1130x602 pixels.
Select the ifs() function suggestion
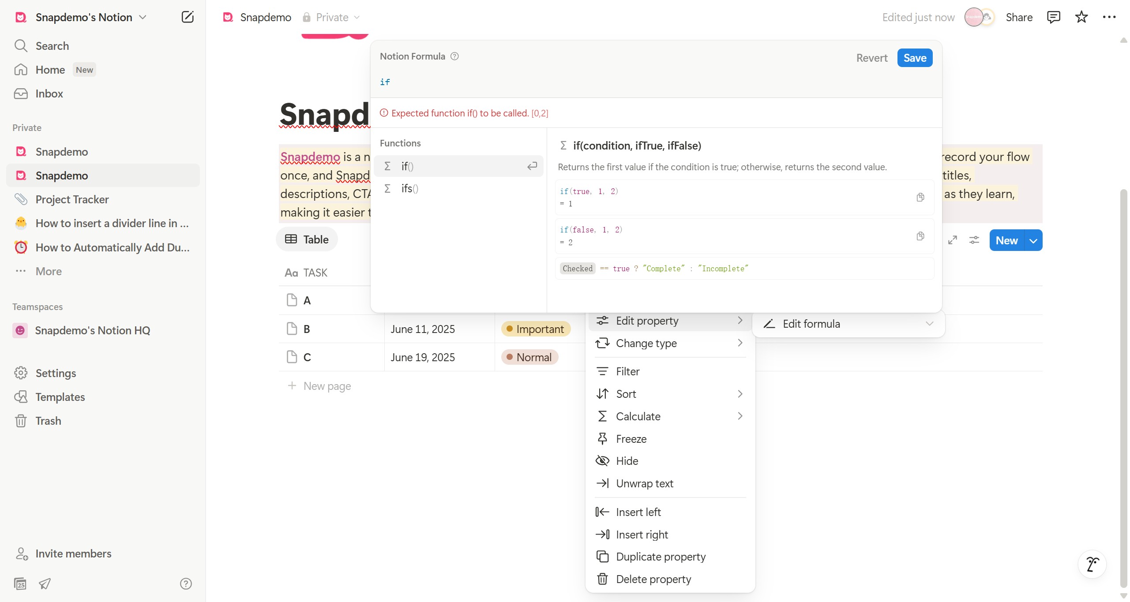458,188
